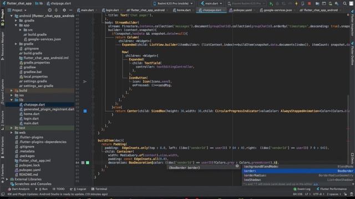Image resolution: width=355 pixels, height=199 pixels.
Task: Expand the build folder in project tree
Action: 12,91
